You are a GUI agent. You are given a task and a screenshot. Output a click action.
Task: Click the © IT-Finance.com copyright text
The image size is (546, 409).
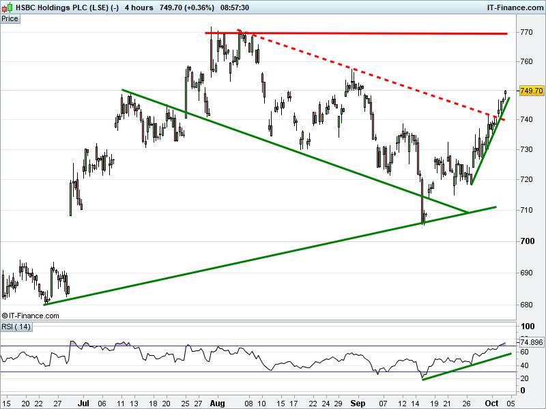(30, 316)
